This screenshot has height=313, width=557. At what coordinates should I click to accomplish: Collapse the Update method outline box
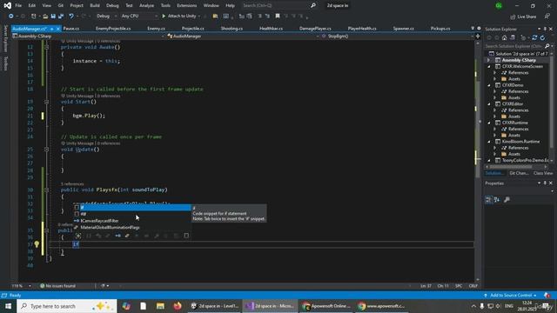46,150
